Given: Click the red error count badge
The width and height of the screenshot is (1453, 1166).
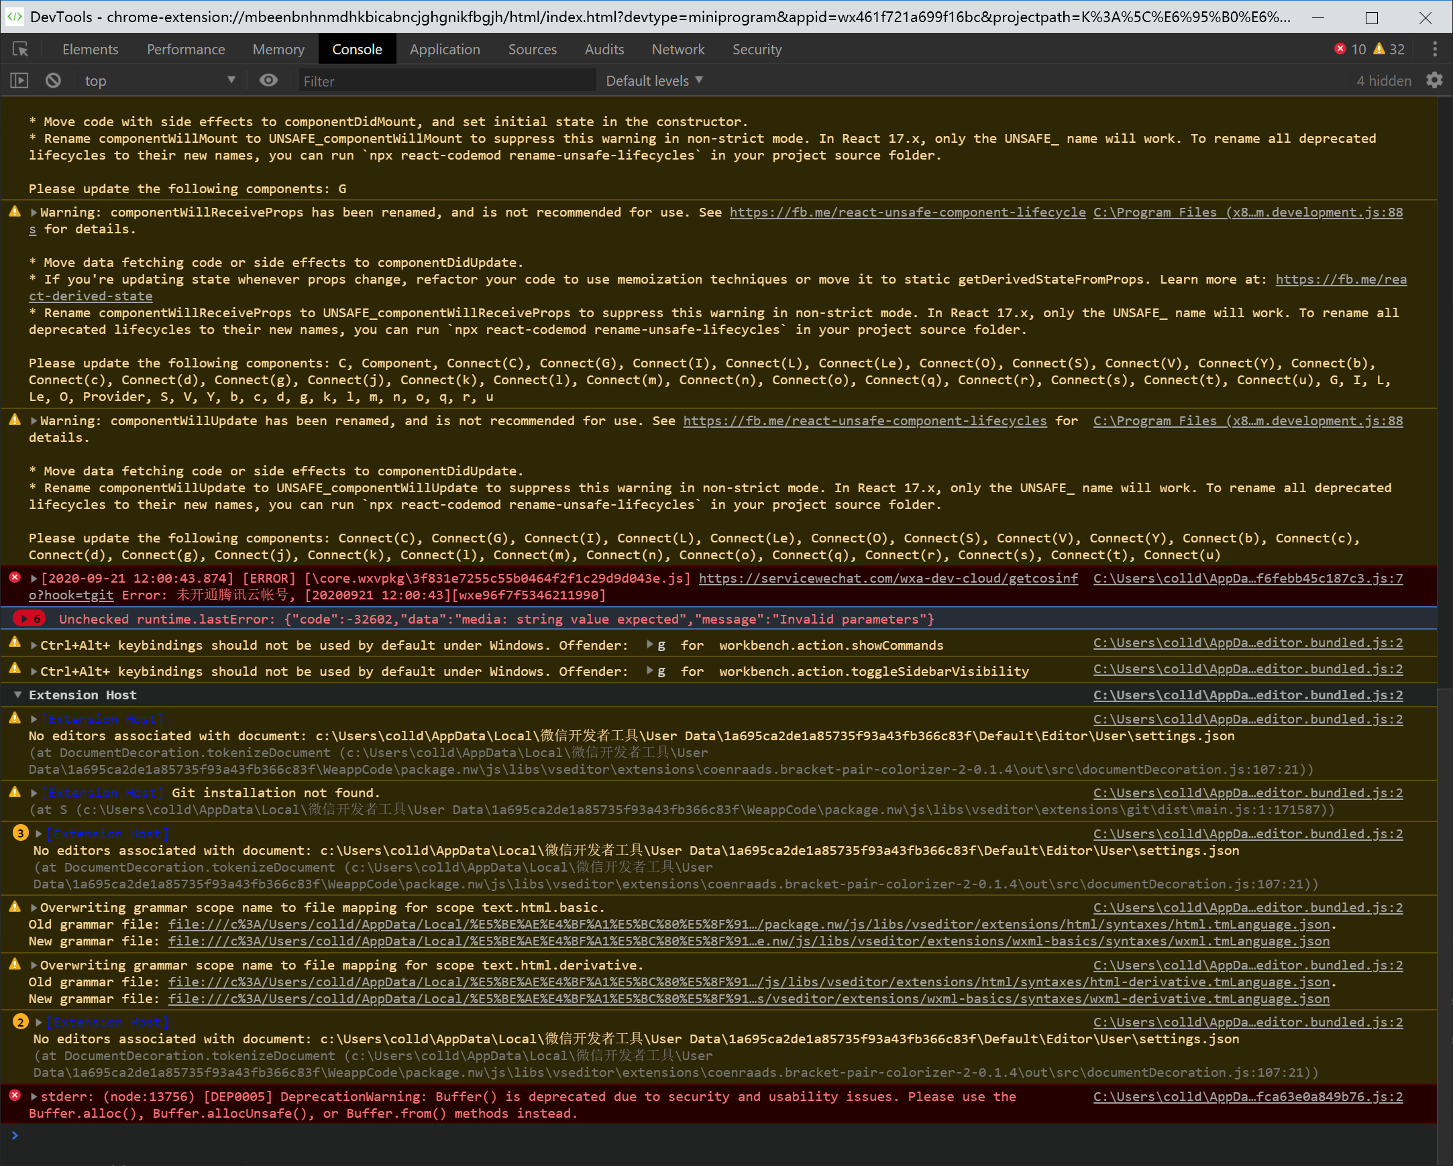Looking at the screenshot, I should tap(1350, 49).
